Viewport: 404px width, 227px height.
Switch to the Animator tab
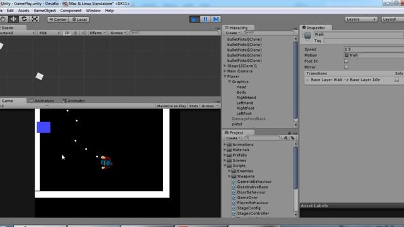point(74,101)
